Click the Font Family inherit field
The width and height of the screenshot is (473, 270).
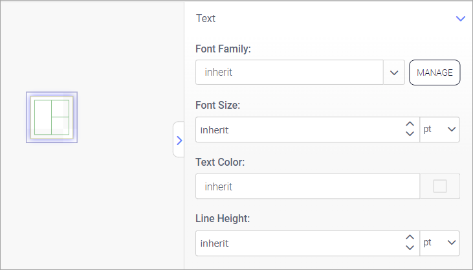289,73
